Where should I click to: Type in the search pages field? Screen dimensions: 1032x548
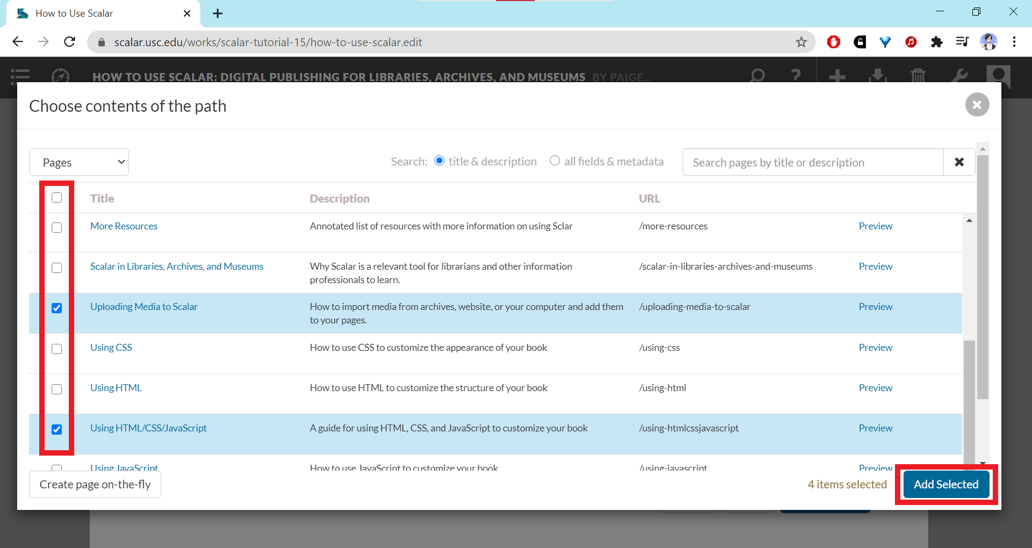[x=812, y=162]
